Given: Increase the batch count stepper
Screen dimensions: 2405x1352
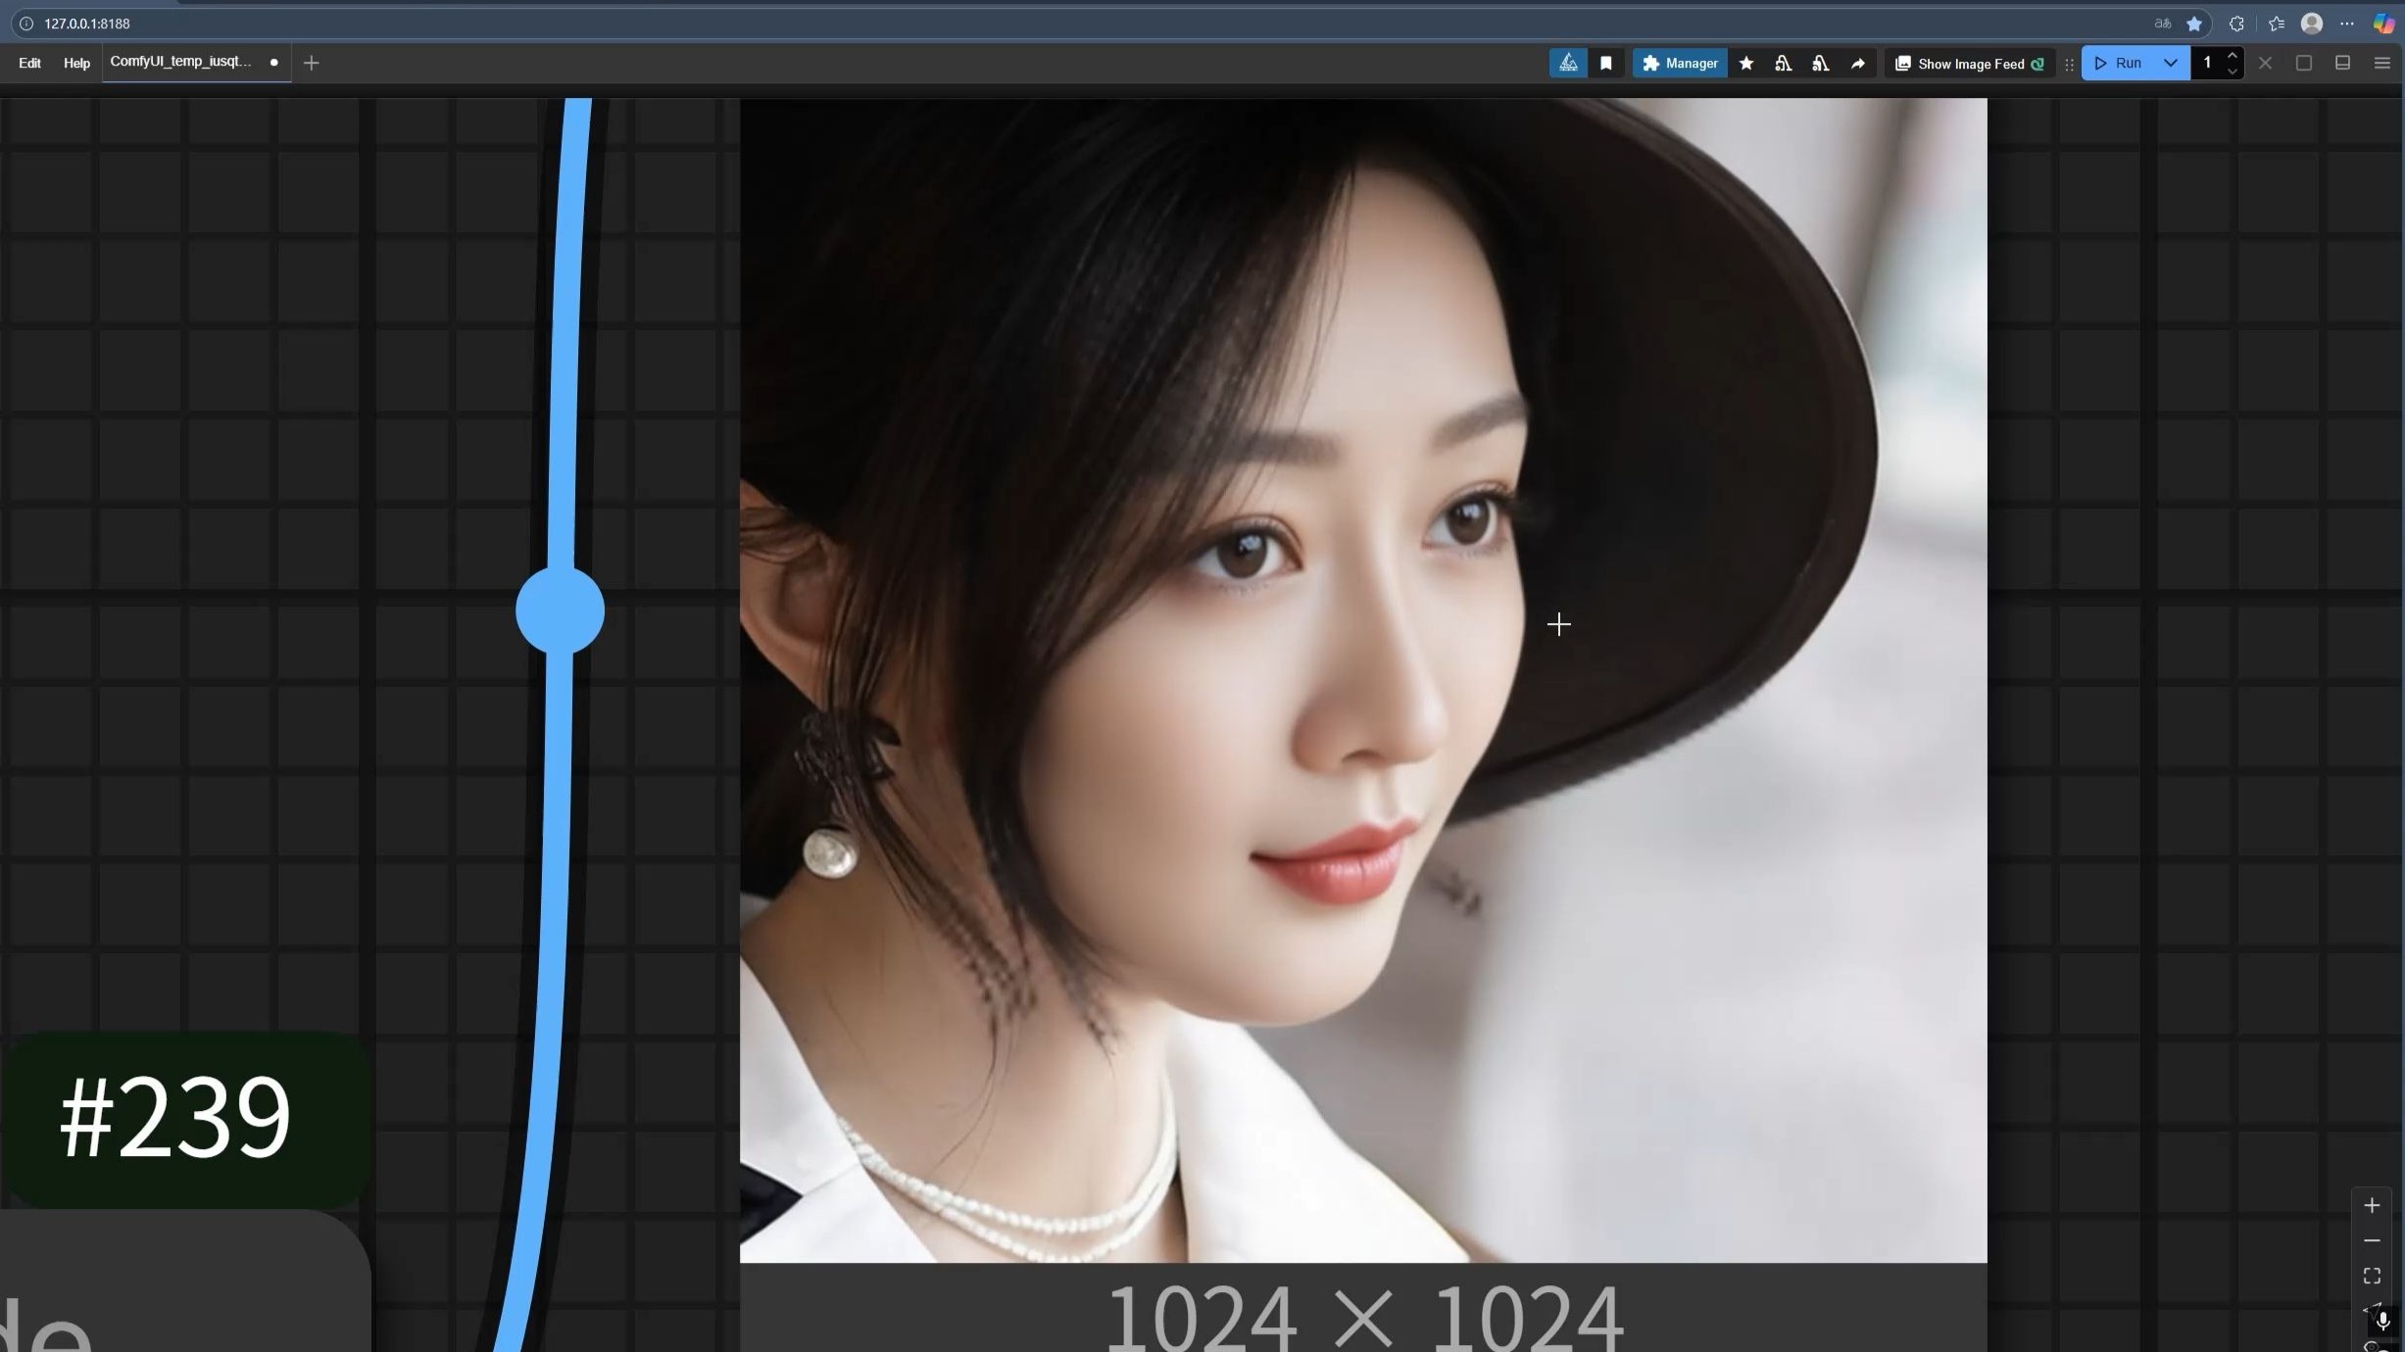Looking at the screenshot, I should tap(2233, 55).
